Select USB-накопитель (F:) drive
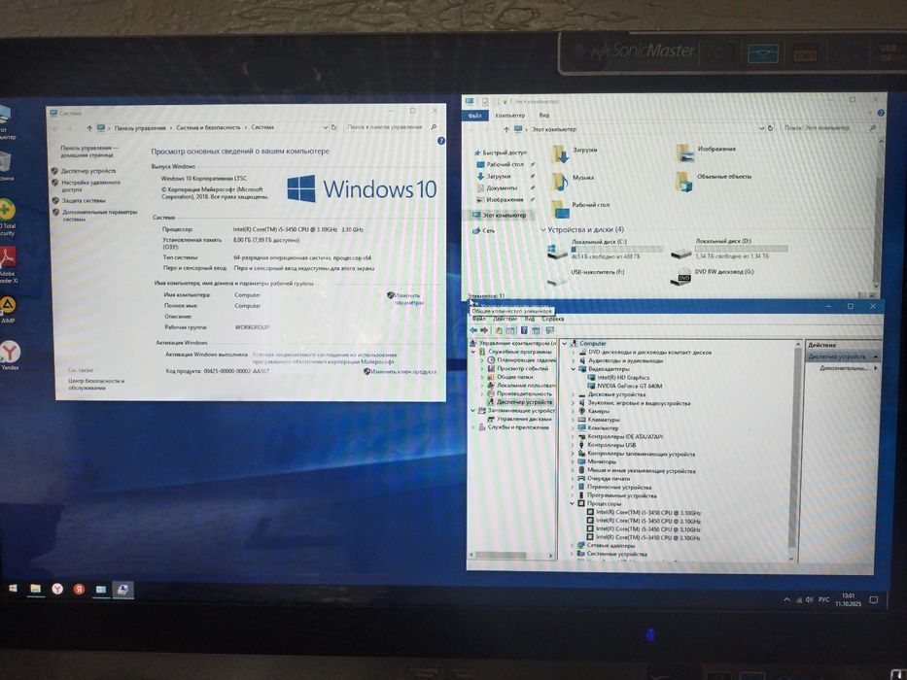This screenshot has width=907, height=680. point(585,277)
